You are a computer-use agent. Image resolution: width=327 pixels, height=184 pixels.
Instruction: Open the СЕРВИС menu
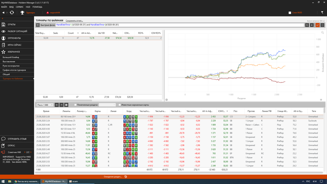pos(20,7)
